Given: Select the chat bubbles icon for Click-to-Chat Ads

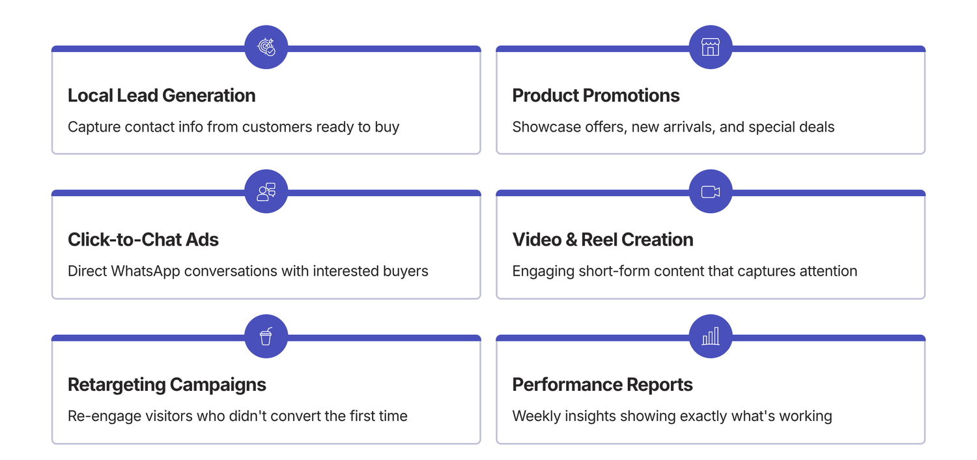Looking at the screenshot, I should point(266,192).
